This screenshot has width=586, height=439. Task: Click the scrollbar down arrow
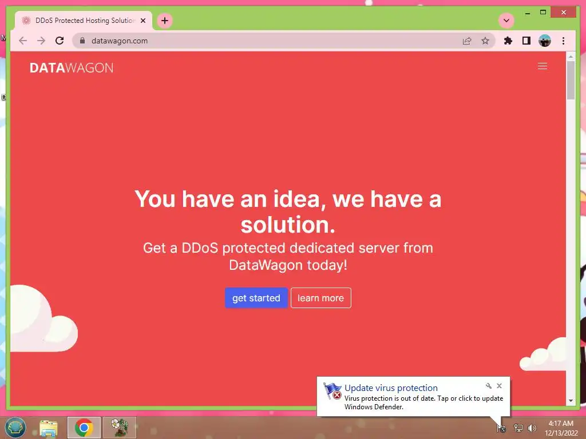tap(571, 401)
